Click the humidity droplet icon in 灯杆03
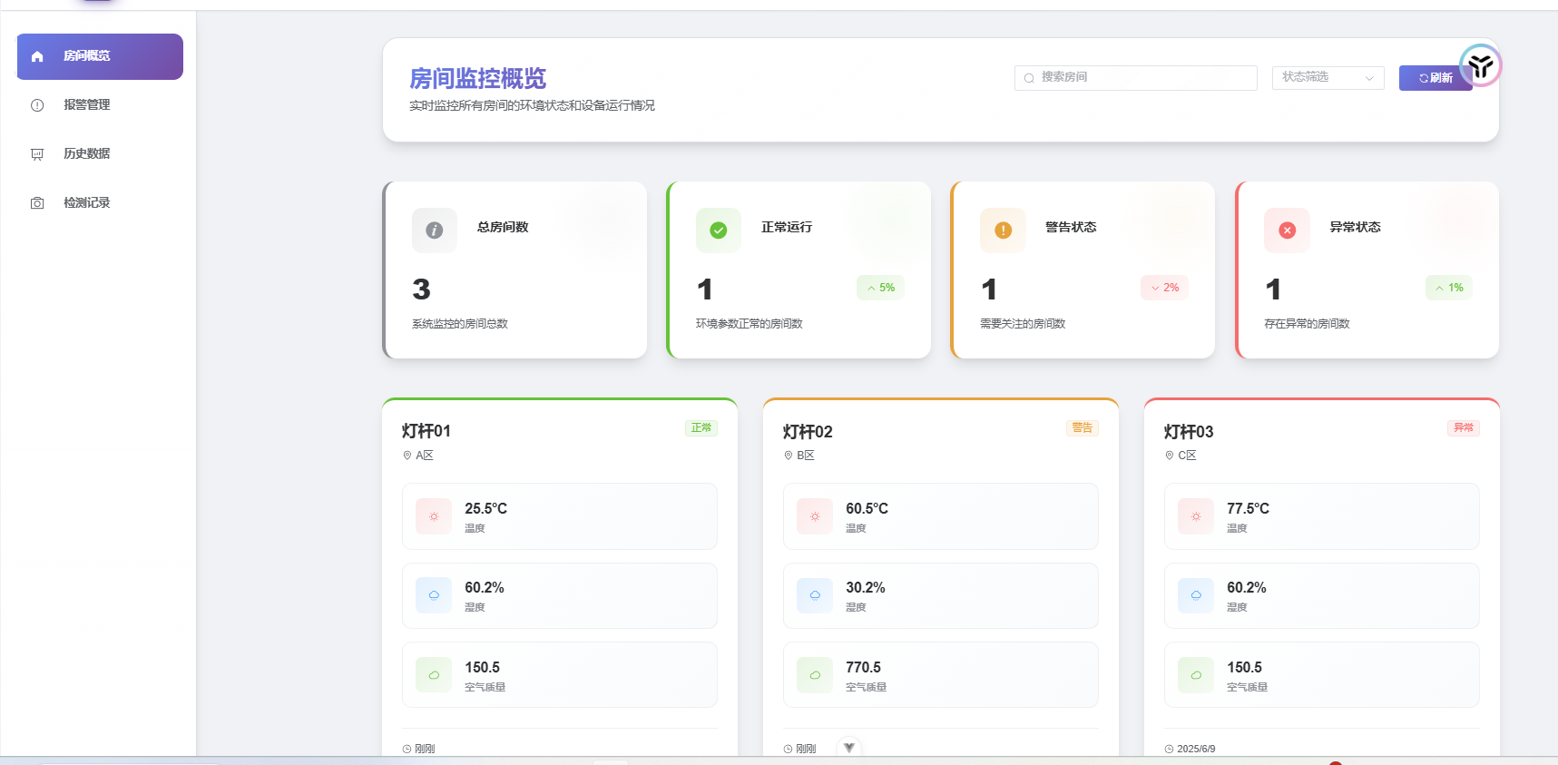 [1196, 595]
